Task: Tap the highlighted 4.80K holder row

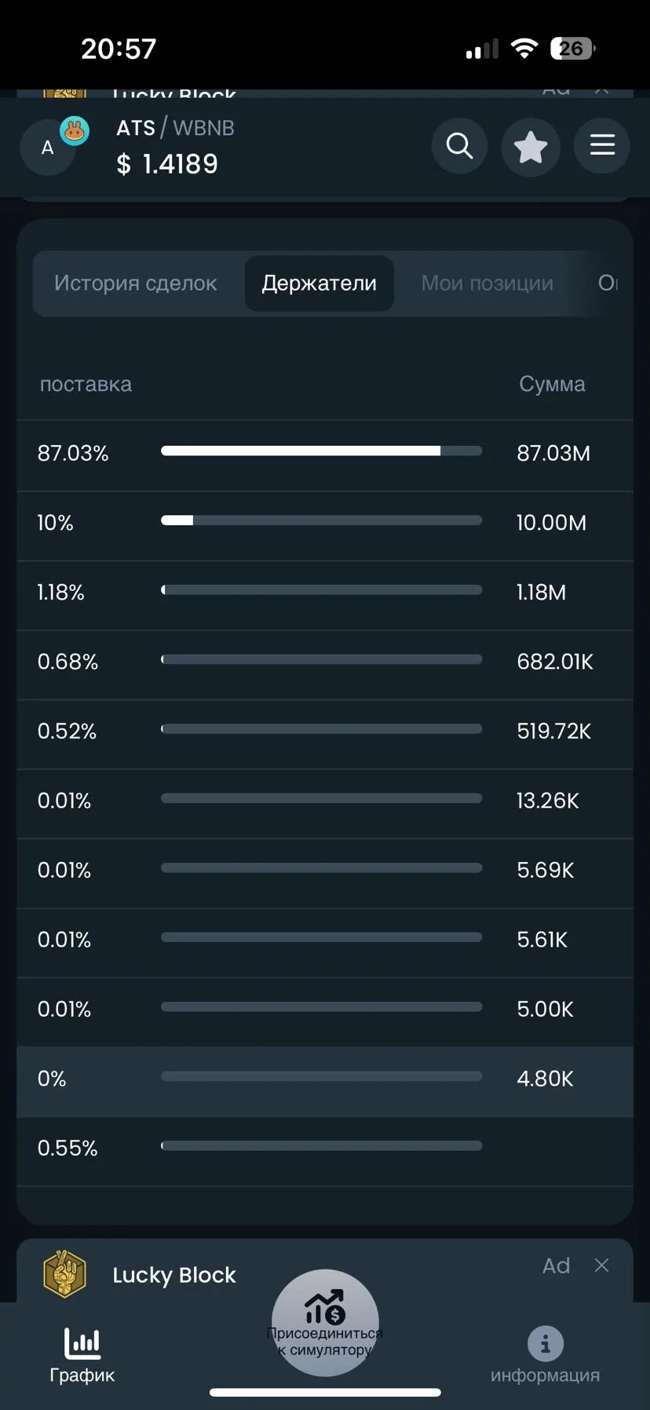Action: (x=325, y=1079)
